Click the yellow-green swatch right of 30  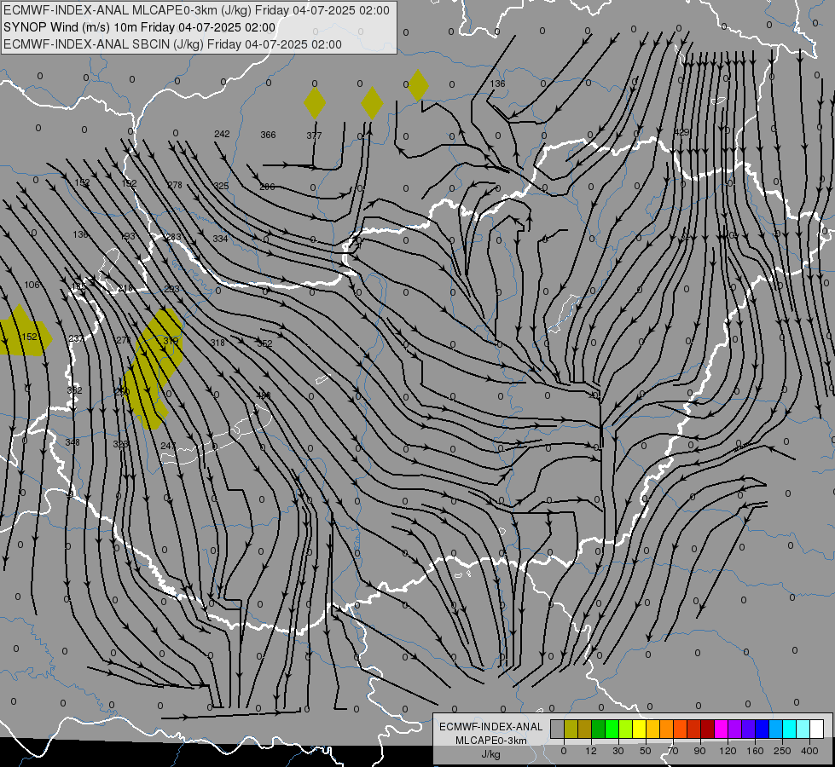tap(626, 730)
